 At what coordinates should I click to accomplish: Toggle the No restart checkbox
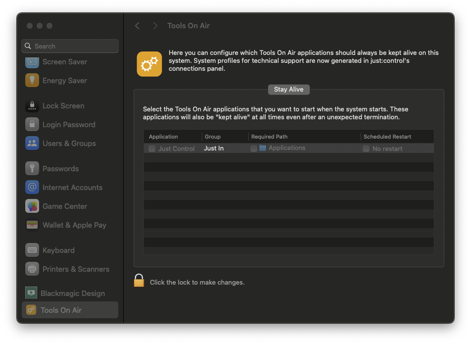[x=366, y=148]
